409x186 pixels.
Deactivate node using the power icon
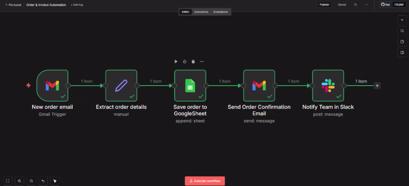point(185,61)
